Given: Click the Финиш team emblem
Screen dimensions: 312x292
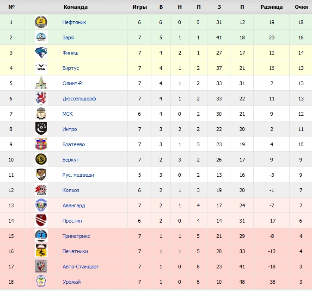Looking at the screenshot, I should pos(41,53).
